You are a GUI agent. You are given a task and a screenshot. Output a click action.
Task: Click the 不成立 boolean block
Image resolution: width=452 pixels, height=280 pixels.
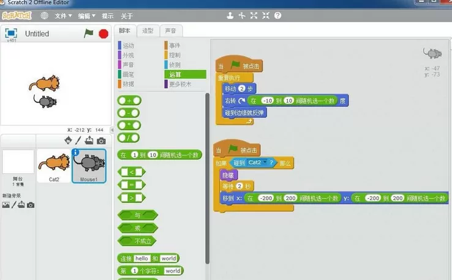pos(137,241)
